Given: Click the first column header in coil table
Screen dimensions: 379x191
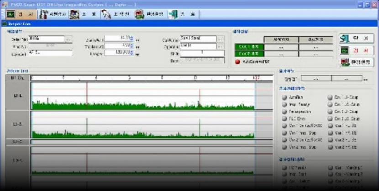Looking at the screenshot, I should click(281, 40).
